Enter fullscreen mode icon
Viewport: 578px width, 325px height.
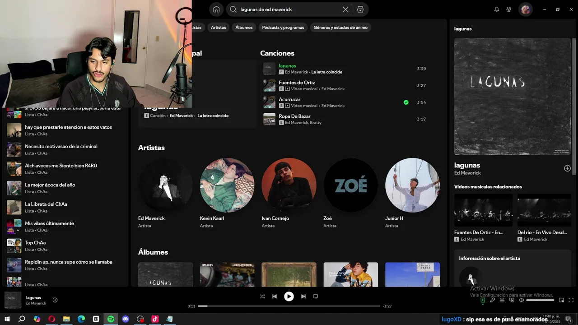pos(571,300)
